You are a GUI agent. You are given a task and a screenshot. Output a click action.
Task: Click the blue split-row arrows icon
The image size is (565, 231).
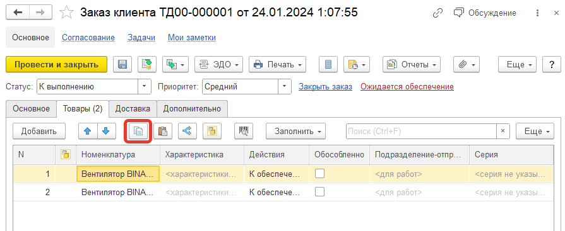click(x=187, y=131)
